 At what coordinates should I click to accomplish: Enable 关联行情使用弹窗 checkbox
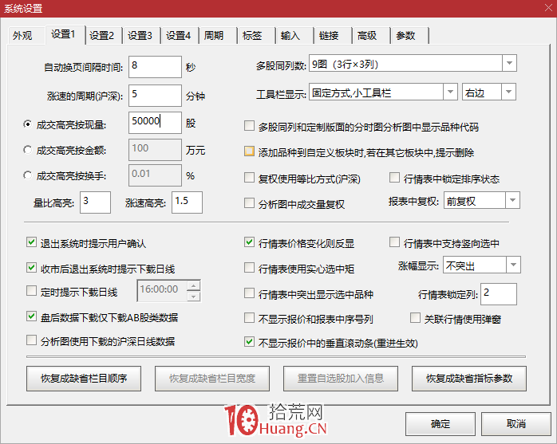(x=415, y=317)
